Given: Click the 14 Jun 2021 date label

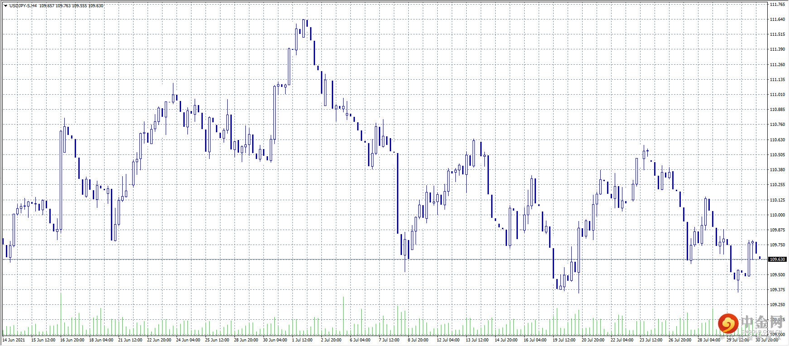Looking at the screenshot, I should click(x=14, y=340).
